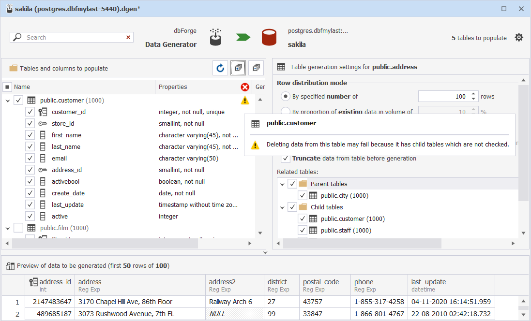Click tables tree horizontal scrollbar right arrow
This screenshot has width=531, height=321.
(x=250, y=243)
